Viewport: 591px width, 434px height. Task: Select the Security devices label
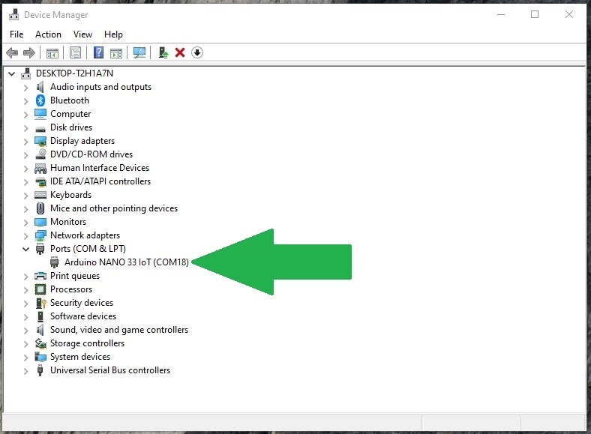point(82,303)
